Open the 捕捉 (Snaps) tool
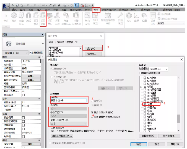The height and width of the screenshot is (149, 187). [x=28, y=17]
